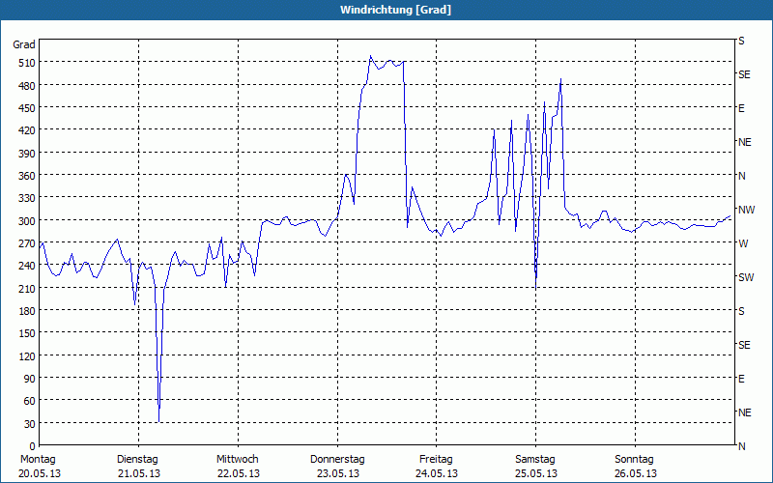Select the date 20.05.13
Viewport: 773px width, 483px height.
[x=40, y=473]
